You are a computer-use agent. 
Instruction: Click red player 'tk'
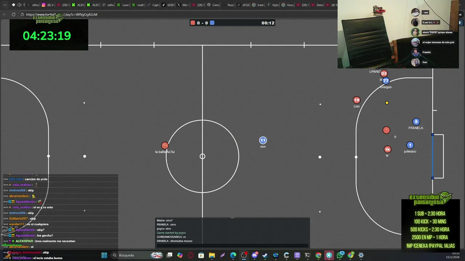pyautogui.click(x=388, y=149)
